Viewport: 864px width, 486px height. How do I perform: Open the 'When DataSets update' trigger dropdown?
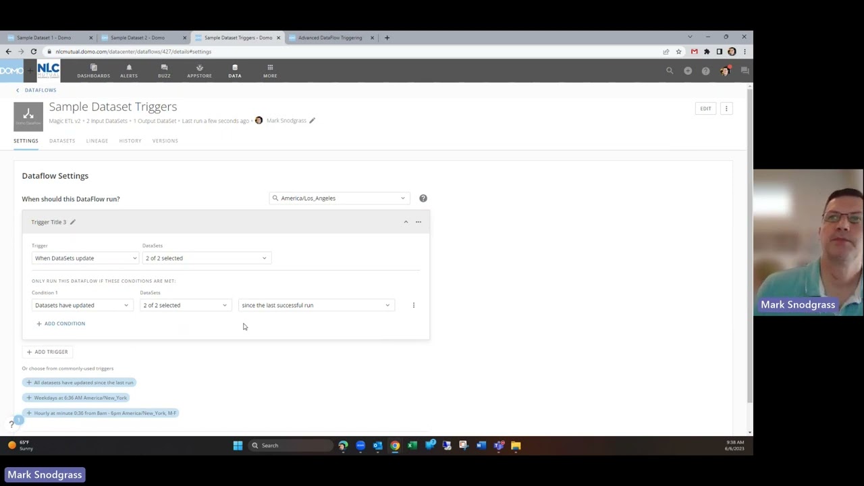tap(85, 258)
